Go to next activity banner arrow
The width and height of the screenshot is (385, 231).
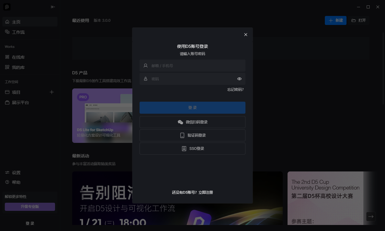371,217
